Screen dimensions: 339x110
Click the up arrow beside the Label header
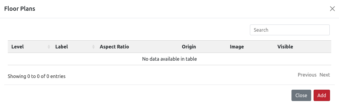point(93,45)
